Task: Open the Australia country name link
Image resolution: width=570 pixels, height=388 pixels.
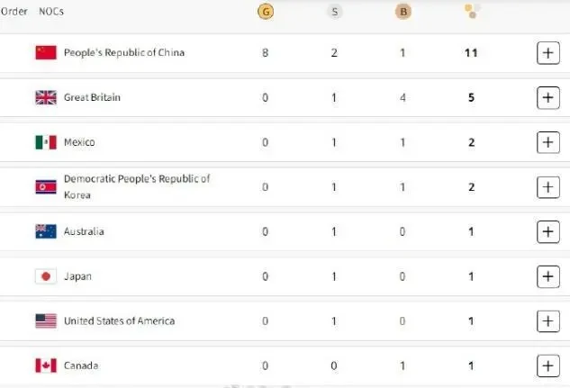Action: pos(84,231)
